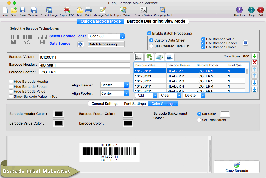Check Hide Barcode Value
Viewport: 266px width, 178px height.
coord(11,91)
